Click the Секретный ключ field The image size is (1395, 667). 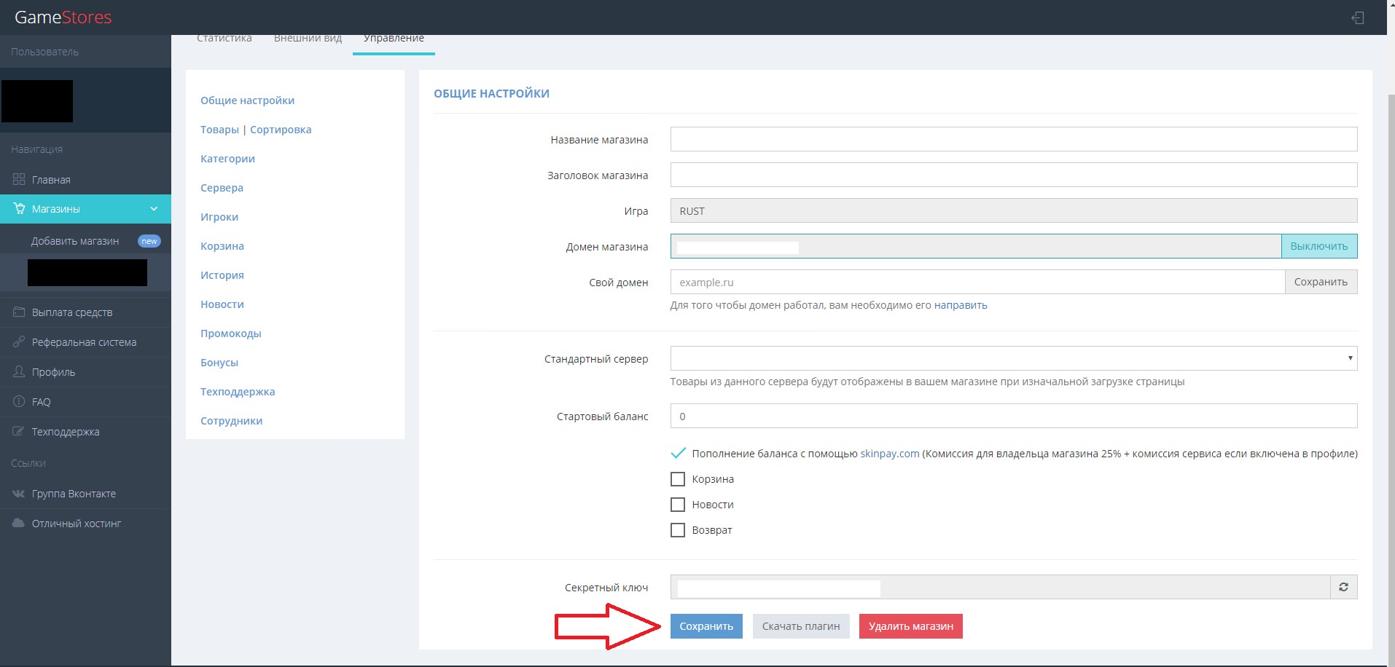pyautogui.click(x=1001, y=587)
